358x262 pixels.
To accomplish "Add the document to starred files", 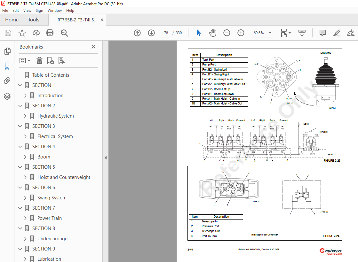I will coord(22,33).
